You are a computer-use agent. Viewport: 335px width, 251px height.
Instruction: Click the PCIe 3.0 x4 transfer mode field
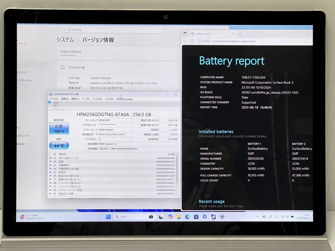click(116, 134)
